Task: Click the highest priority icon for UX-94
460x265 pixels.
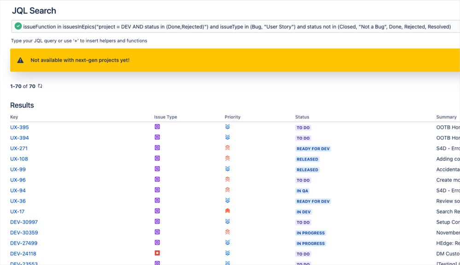Action: click(x=227, y=190)
